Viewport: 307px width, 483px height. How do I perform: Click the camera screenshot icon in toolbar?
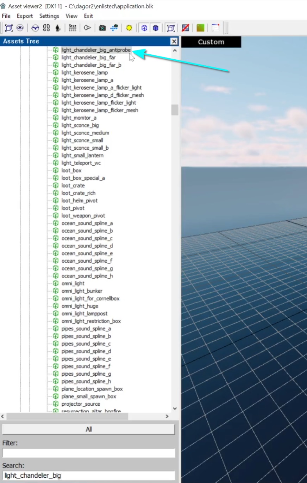(102, 28)
